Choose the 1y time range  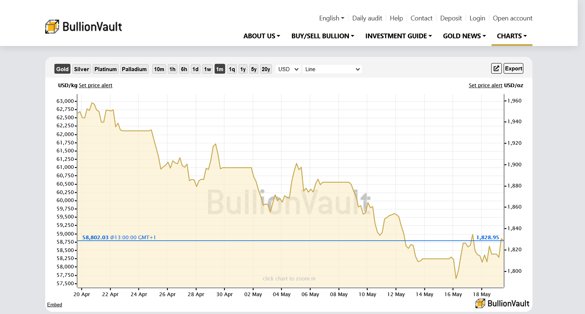pos(243,69)
